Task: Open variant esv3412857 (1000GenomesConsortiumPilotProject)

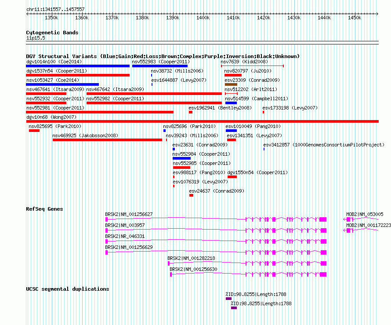Action: click(324, 145)
